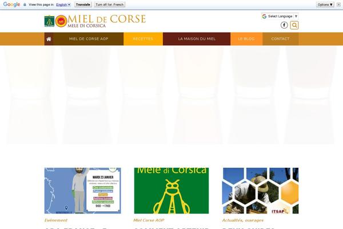The image size is (343, 229).
Task: Click Turn off for: French button
Action: click(110, 5)
